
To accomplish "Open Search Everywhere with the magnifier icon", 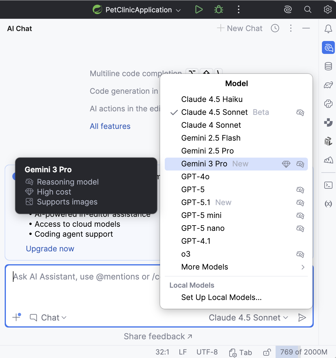I will [308, 9].
